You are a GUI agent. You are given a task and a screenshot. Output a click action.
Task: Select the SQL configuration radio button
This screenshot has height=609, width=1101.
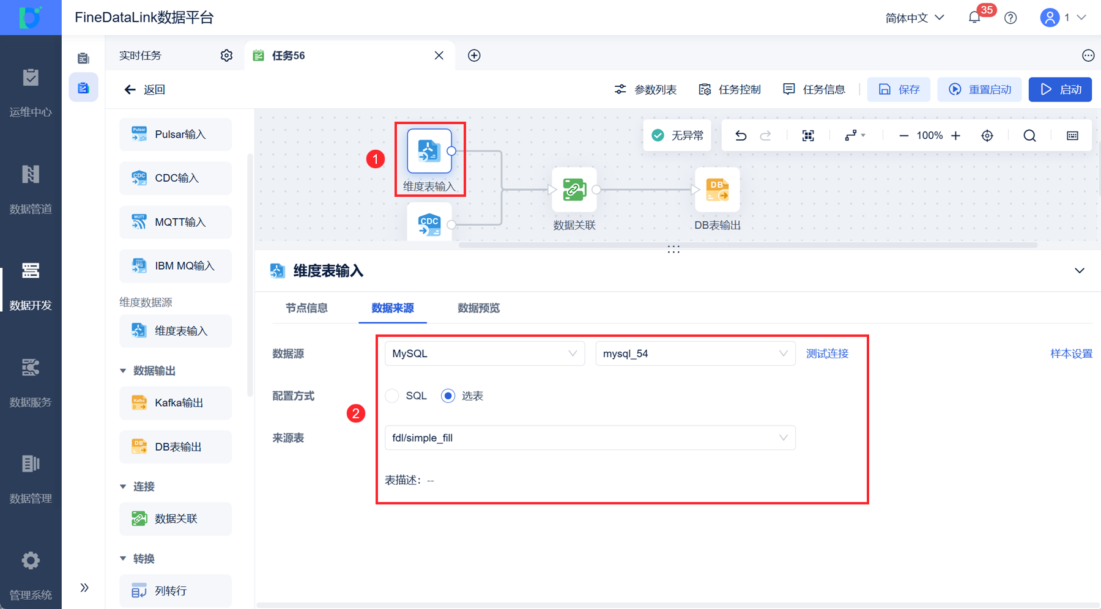point(392,396)
